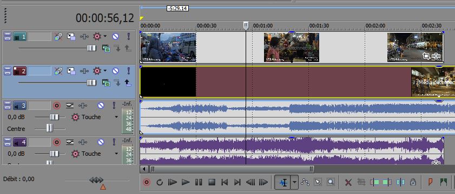Open Touch automation dropdown on track 3
Screen dimensions: 455x194
116,117
